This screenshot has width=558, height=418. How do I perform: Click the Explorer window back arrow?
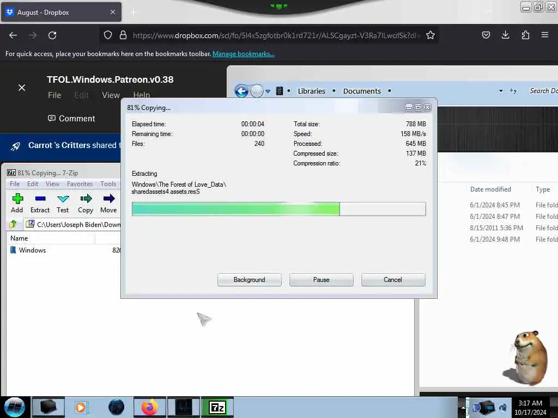pyautogui.click(x=241, y=91)
